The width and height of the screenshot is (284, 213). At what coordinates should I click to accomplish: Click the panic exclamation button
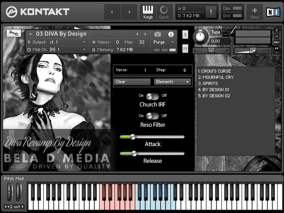coord(211,12)
